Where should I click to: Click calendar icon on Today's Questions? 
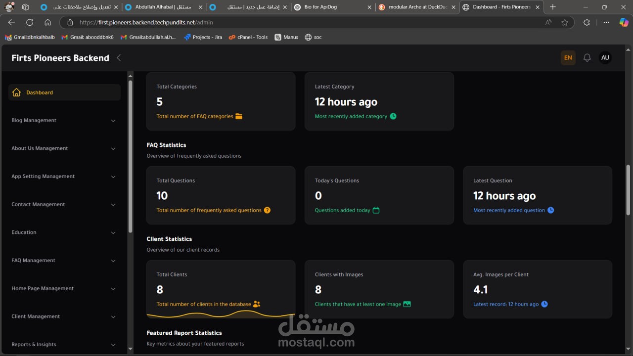376,210
